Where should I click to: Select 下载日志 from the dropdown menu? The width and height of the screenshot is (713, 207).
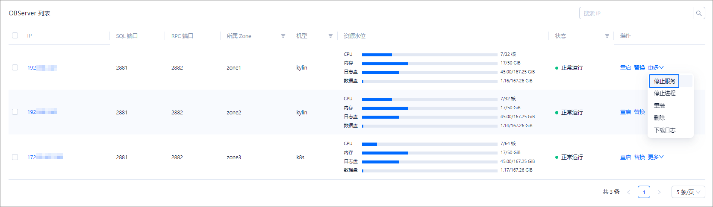pyautogui.click(x=665, y=130)
